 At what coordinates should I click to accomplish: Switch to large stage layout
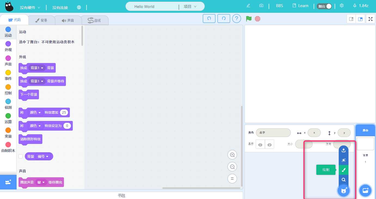[360, 19]
